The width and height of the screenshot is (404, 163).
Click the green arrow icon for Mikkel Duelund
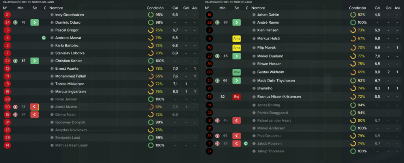click(x=237, y=56)
